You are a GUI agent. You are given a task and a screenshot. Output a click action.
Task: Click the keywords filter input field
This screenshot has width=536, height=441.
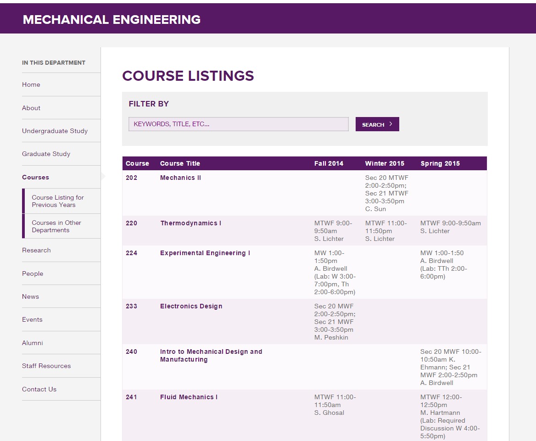coord(238,124)
